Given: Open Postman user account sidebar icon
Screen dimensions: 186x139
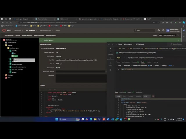Looking at the screenshot, I should coord(110,48).
